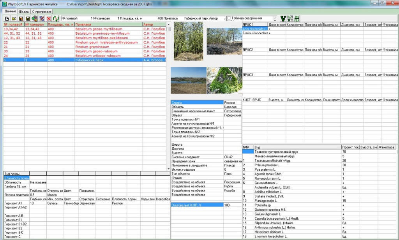This screenshot has width=399, height=240.
Task: Click the striped edit icon in the toolbar
Action: (42, 19)
